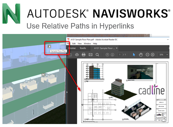Zoom in with the plus button
The width and height of the screenshot is (173, 127).
coord(153,55)
